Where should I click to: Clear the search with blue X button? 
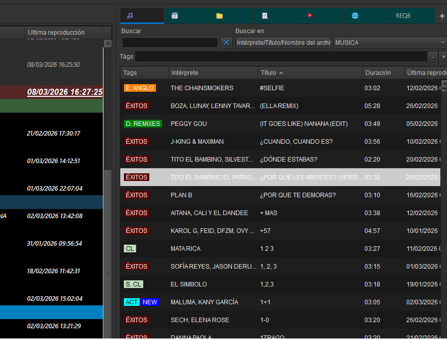pyautogui.click(x=226, y=43)
